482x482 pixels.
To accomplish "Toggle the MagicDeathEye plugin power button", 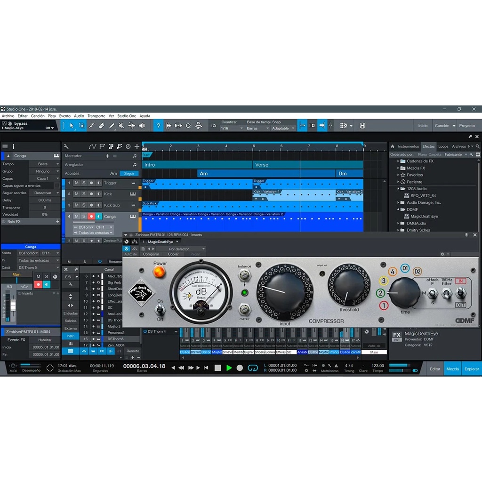I will (x=126, y=249).
